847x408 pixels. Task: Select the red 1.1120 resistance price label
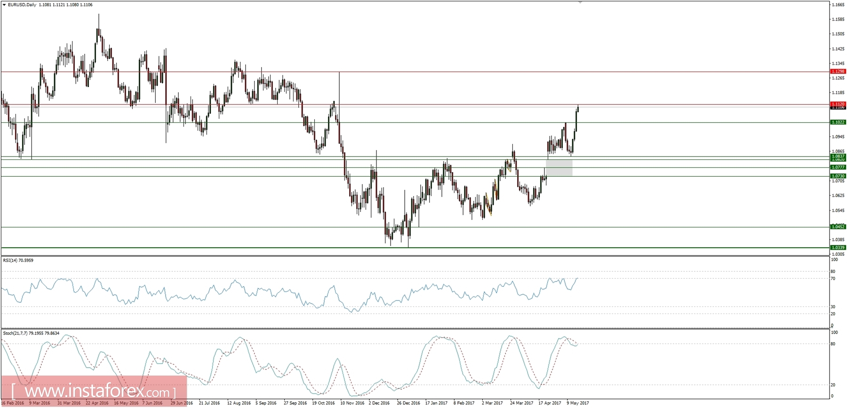(838, 104)
